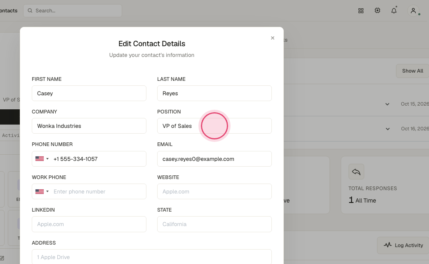
Task: Click the LinkedIn input field
Action: [x=89, y=224]
